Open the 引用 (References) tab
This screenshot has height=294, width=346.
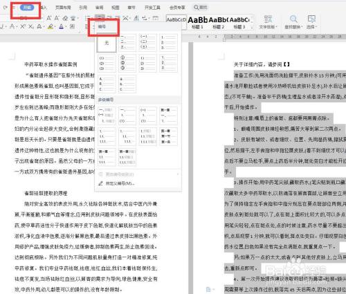pos(83,8)
